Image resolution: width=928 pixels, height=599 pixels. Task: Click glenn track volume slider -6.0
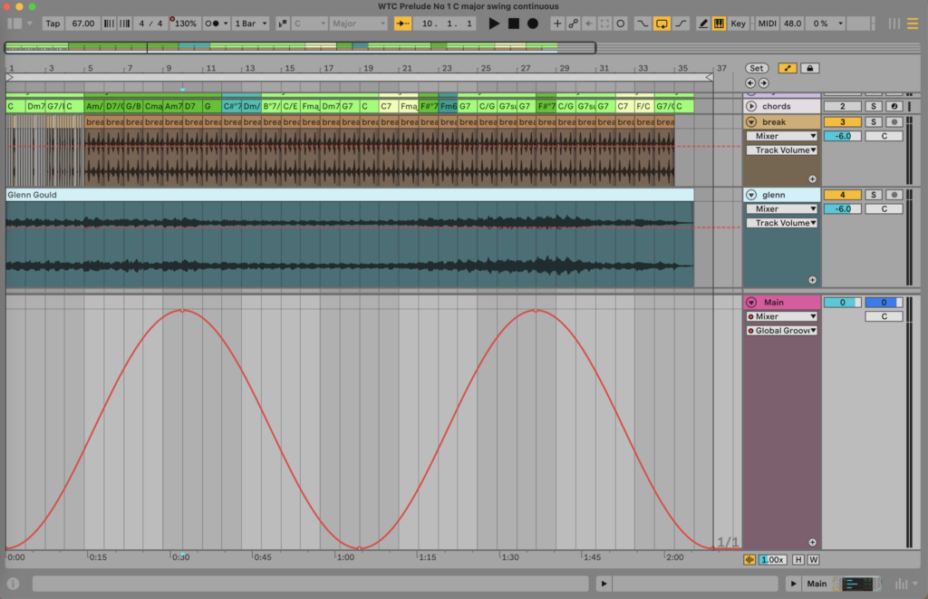pos(842,209)
